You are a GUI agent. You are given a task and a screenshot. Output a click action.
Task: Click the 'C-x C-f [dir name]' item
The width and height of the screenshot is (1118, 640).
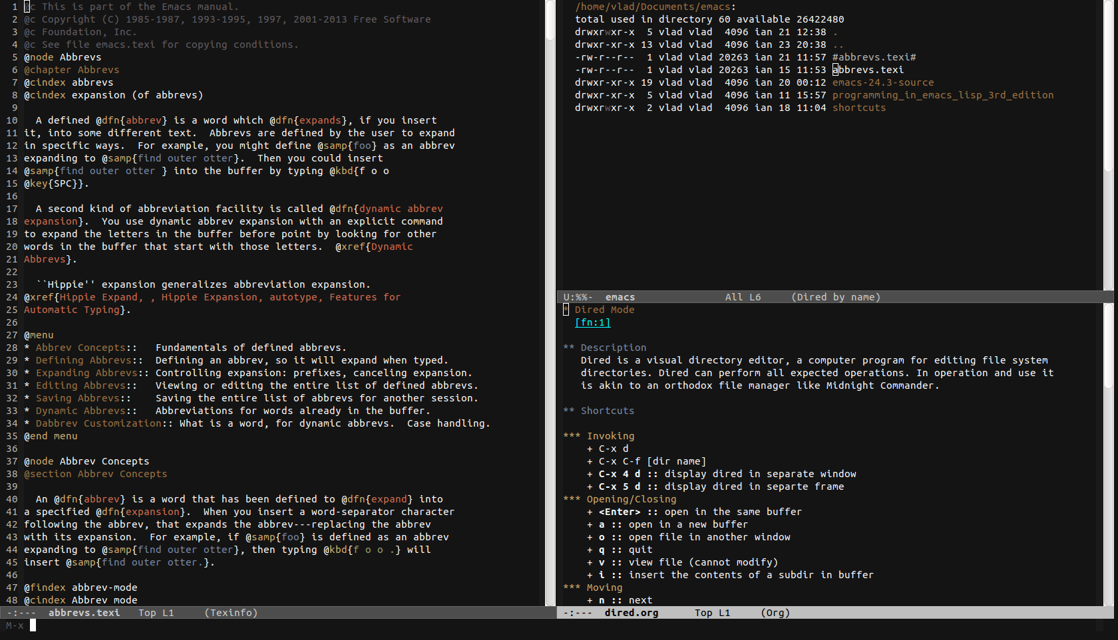tap(646, 461)
